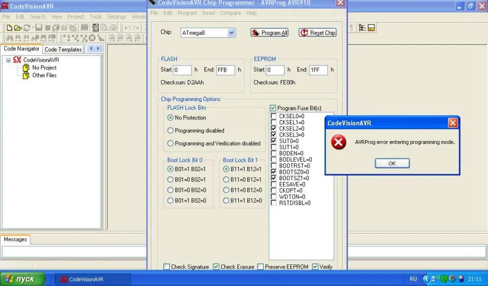
Task: Click the Stop compilation X circle icon
Action: tap(92, 38)
